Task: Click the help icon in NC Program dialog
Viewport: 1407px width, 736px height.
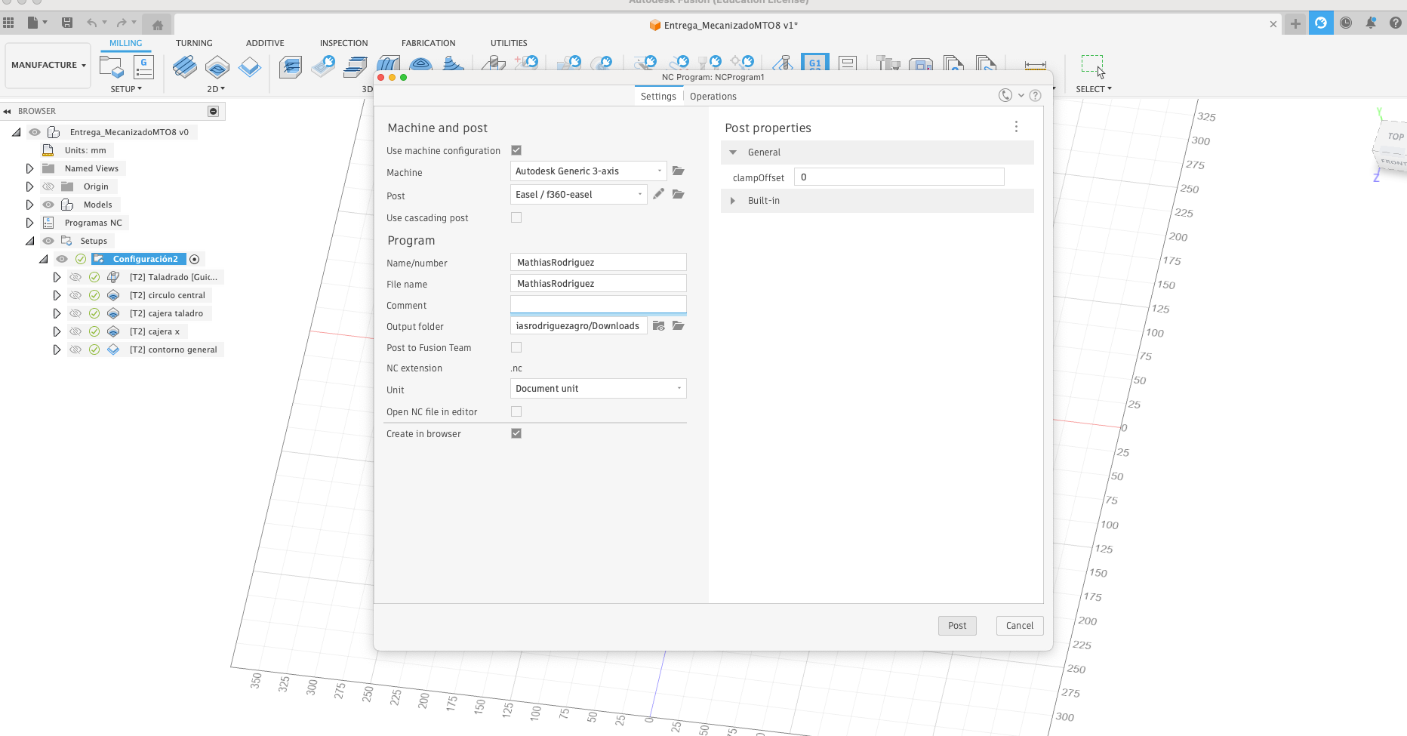Action: point(1036,96)
